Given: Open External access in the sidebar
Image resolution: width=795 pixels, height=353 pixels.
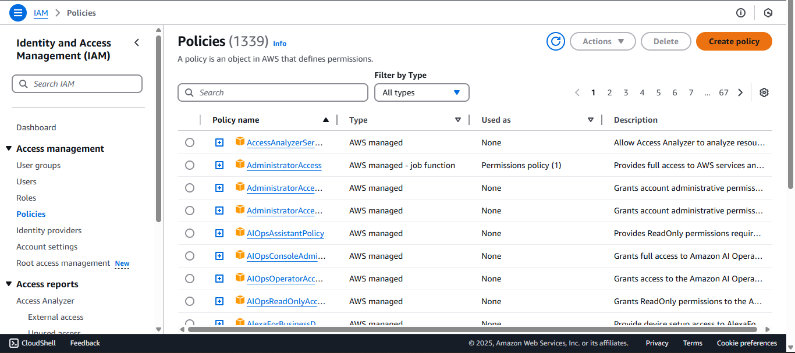Looking at the screenshot, I should click(56, 317).
